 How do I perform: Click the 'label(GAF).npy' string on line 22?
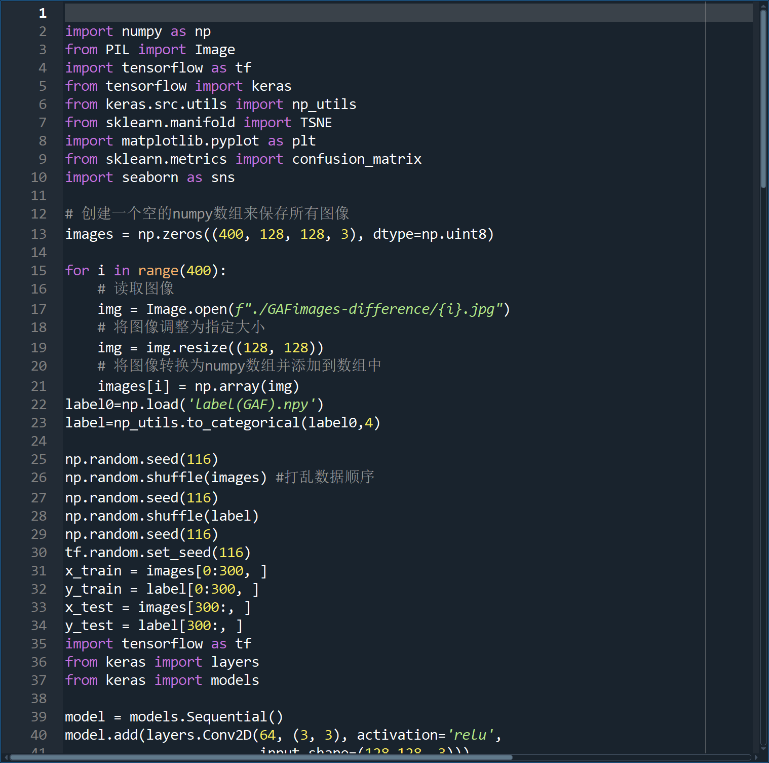point(252,405)
